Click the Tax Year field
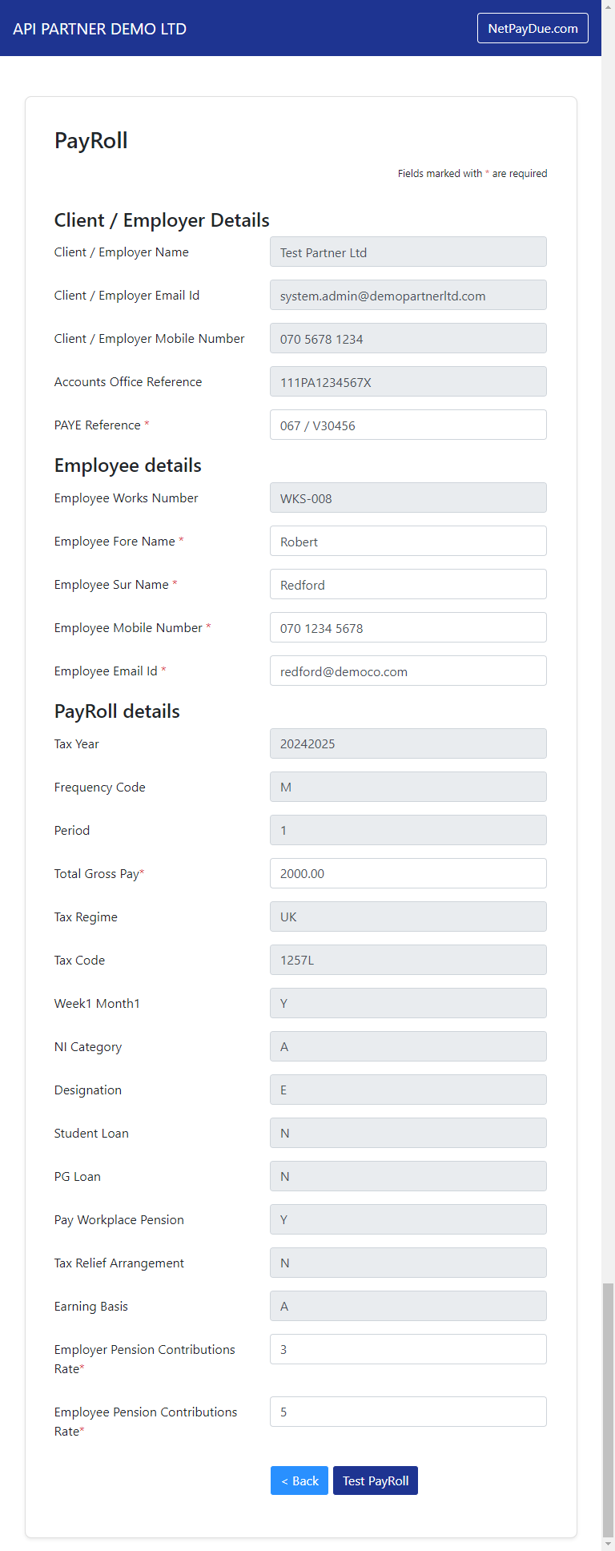The height and width of the screenshot is (1551, 615). pos(408,743)
